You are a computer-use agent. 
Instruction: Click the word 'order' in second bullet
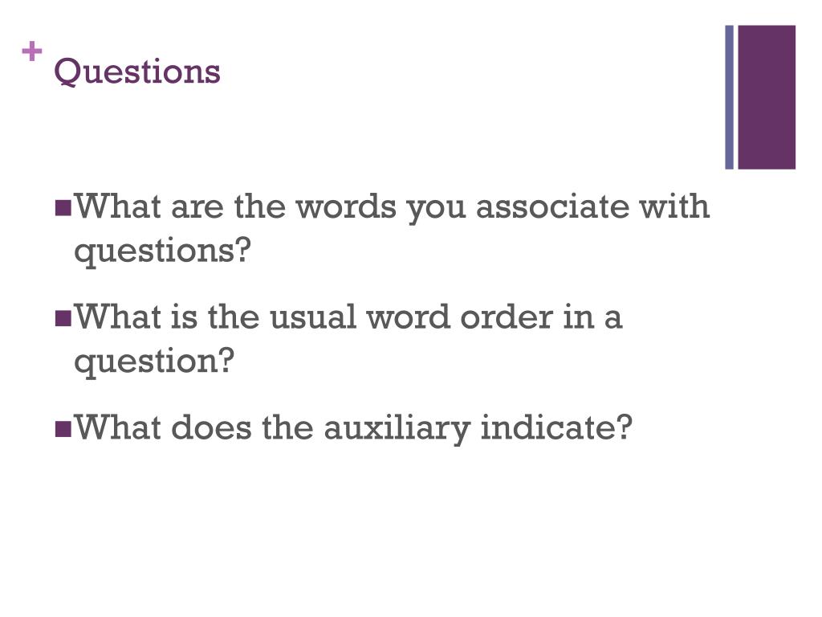pyautogui.click(x=507, y=317)
